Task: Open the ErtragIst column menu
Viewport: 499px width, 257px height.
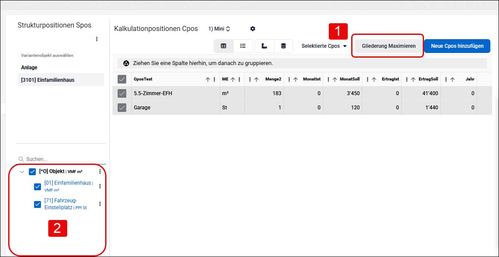Action: tap(368, 80)
